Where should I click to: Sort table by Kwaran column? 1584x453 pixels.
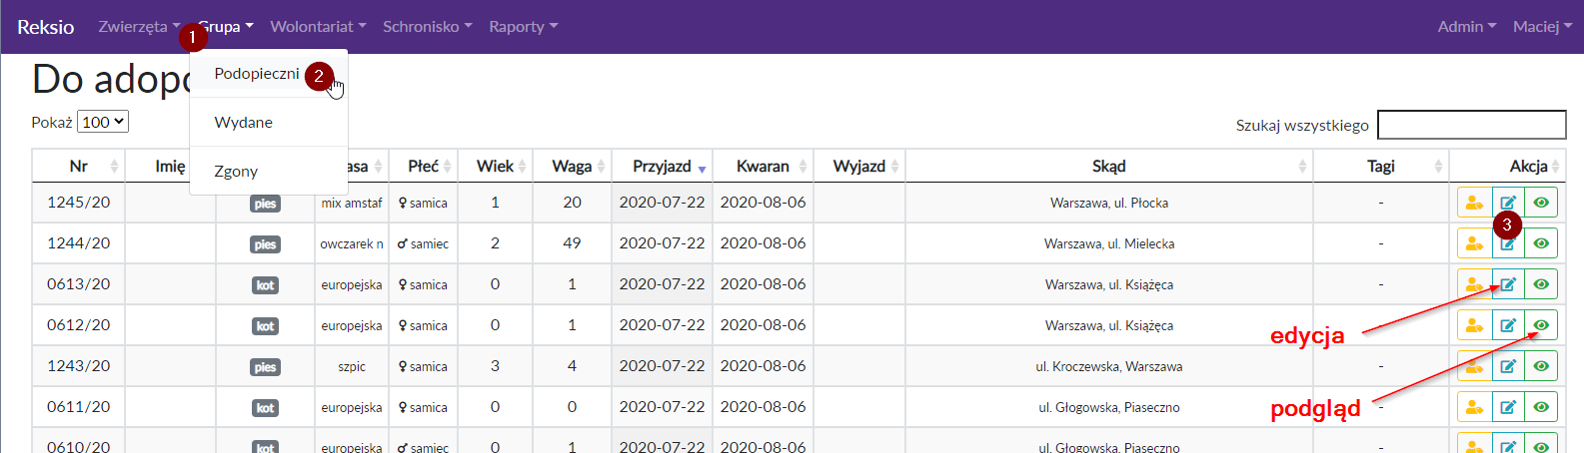(763, 166)
